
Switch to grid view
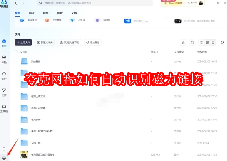pos(207,42)
